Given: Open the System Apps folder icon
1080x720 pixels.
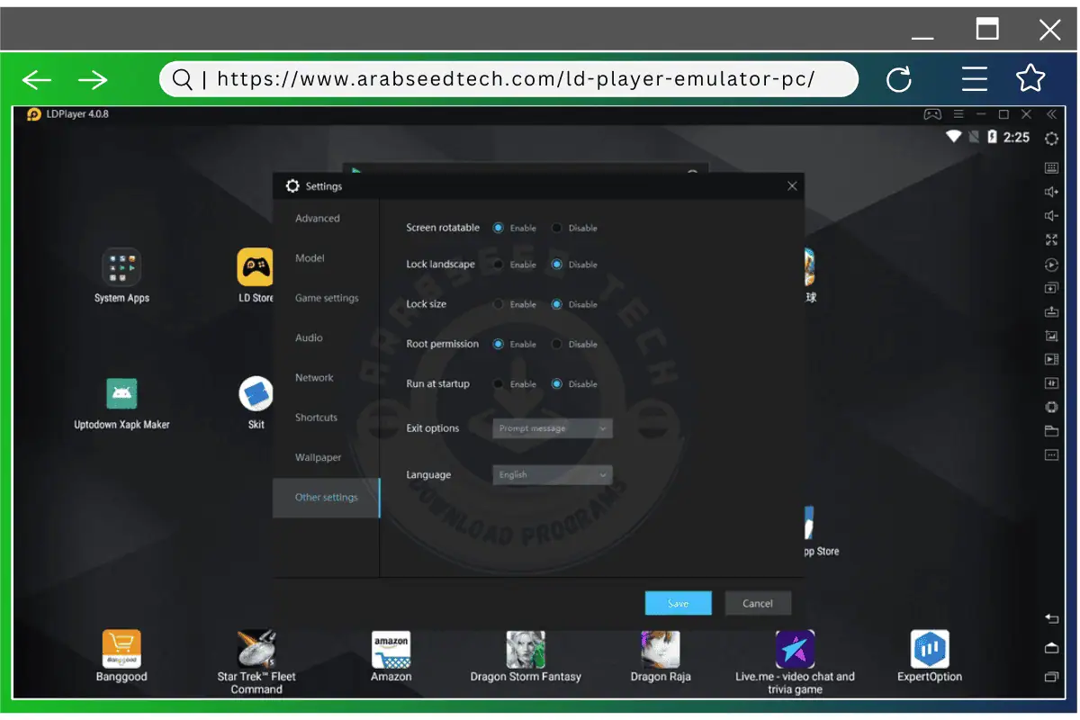Looking at the screenshot, I should coord(121,267).
